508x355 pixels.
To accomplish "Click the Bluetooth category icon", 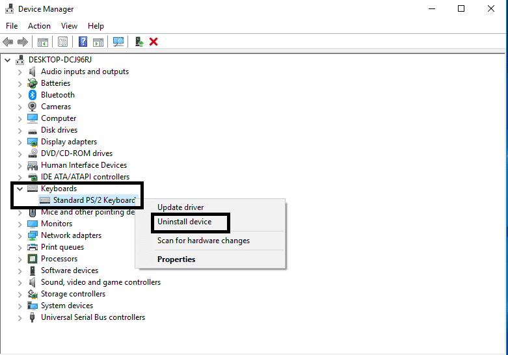I will tap(32, 95).
